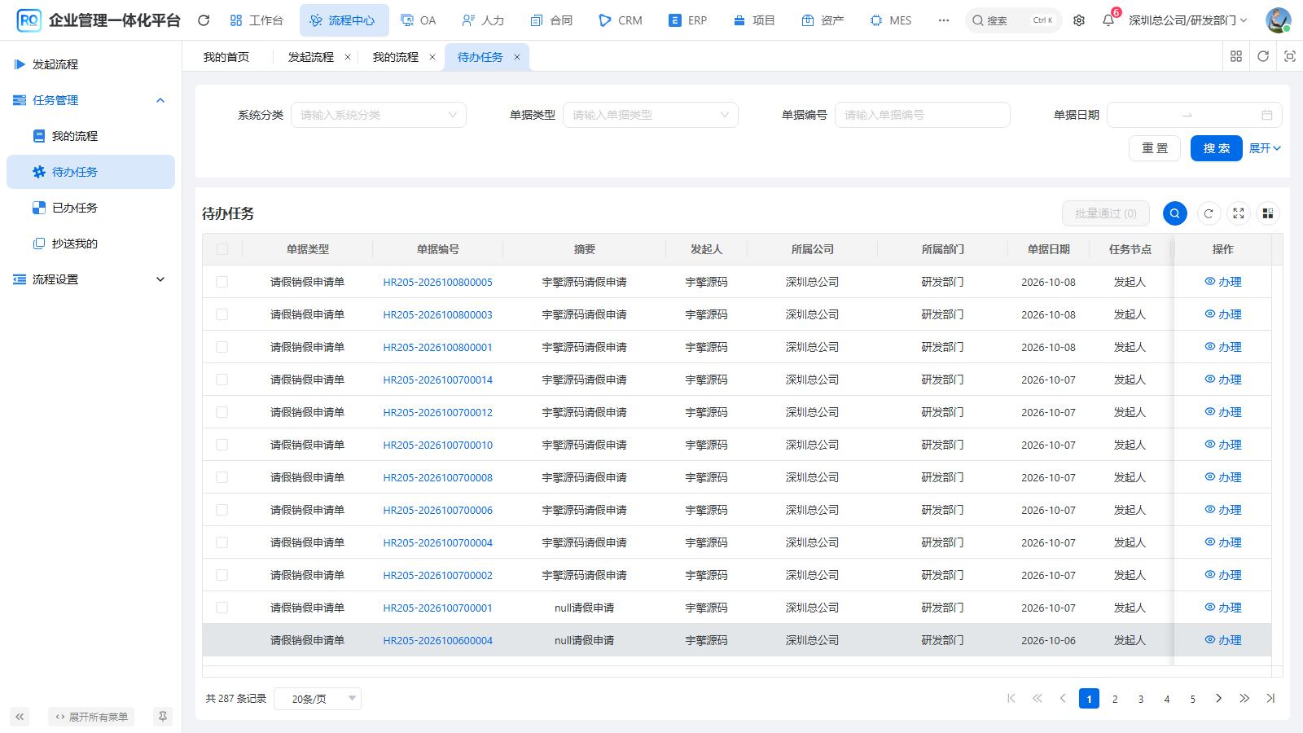The width and height of the screenshot is (1303, 733).
Task: Go to 抄送我的 in the sidebar
Action: tap(90, 244)
